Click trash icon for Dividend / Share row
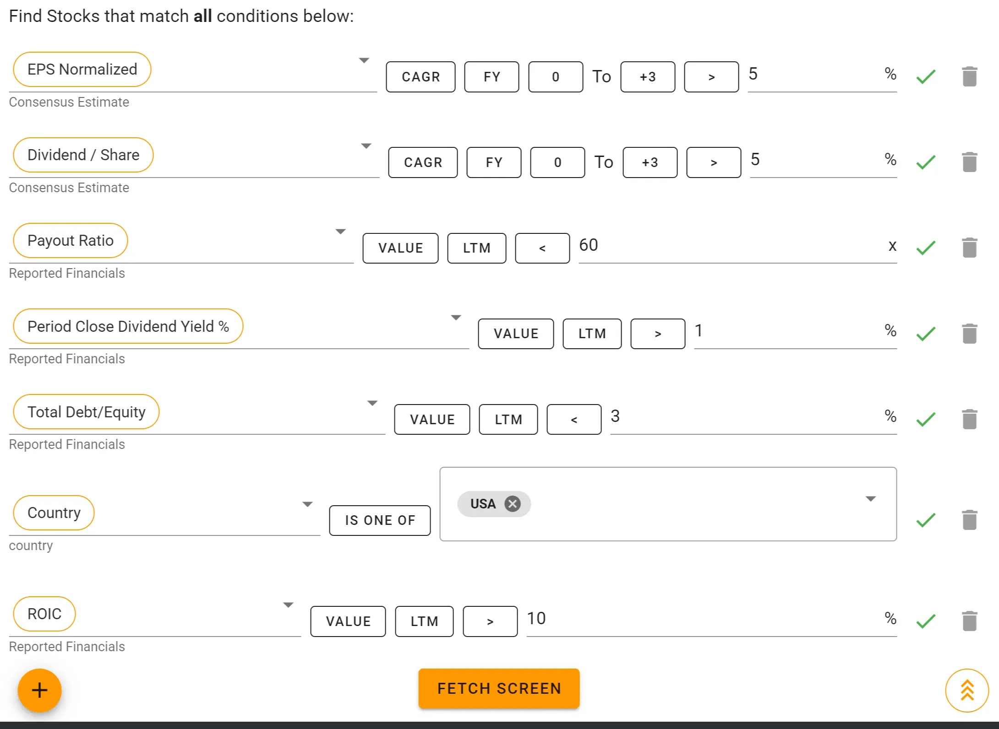Image resolution: width=999 pixels, height=729 pixels. pyautogui.click(x=969, y=162)
